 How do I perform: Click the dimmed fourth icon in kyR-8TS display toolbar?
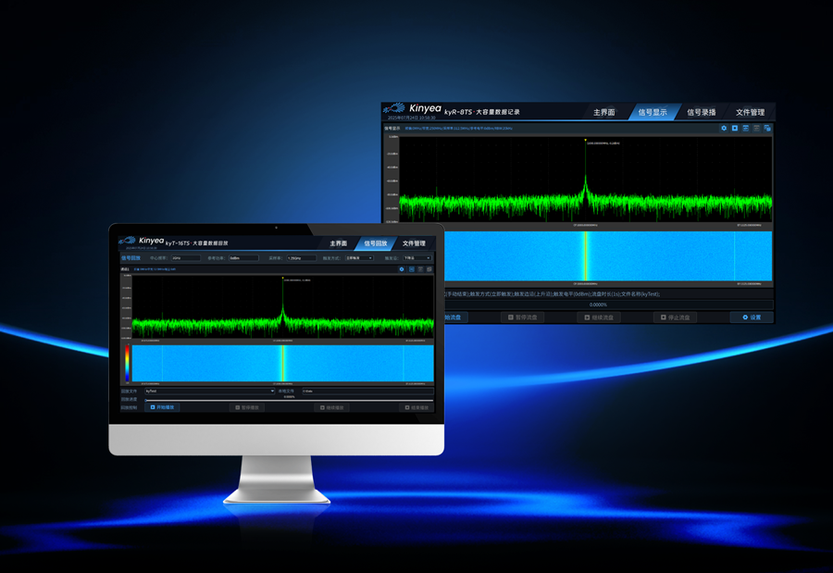point(756,128)
